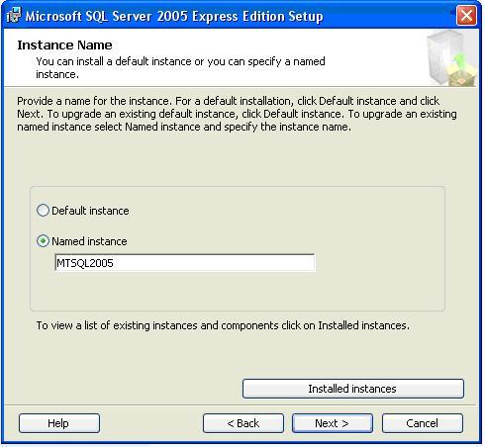This screenshot has width=485, height=447.
Task: Select the Default instance radio button
Action: [43, 211]
